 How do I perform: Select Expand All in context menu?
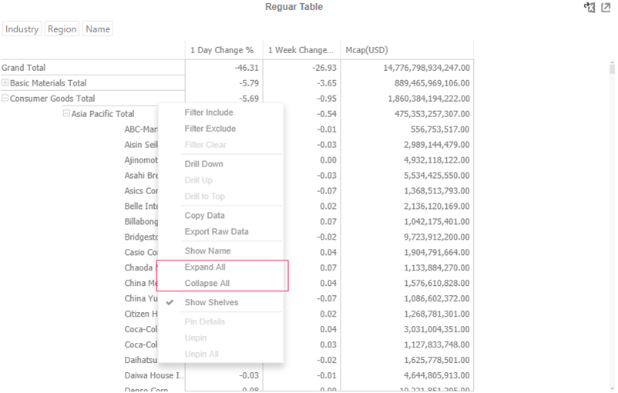(205, 267)
